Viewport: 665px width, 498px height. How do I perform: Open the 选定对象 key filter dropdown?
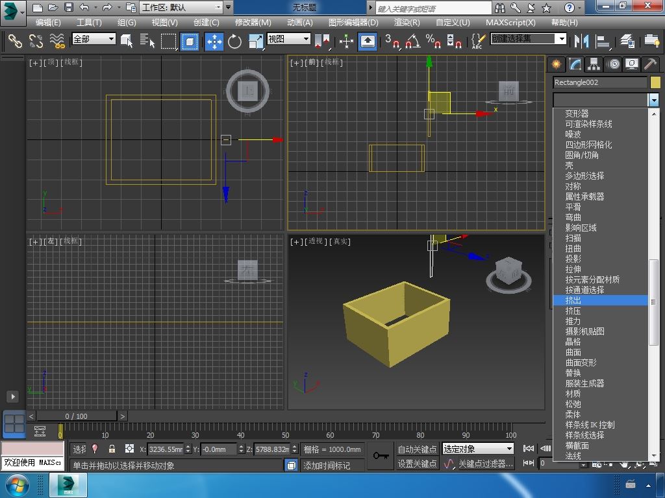[478, 449]
